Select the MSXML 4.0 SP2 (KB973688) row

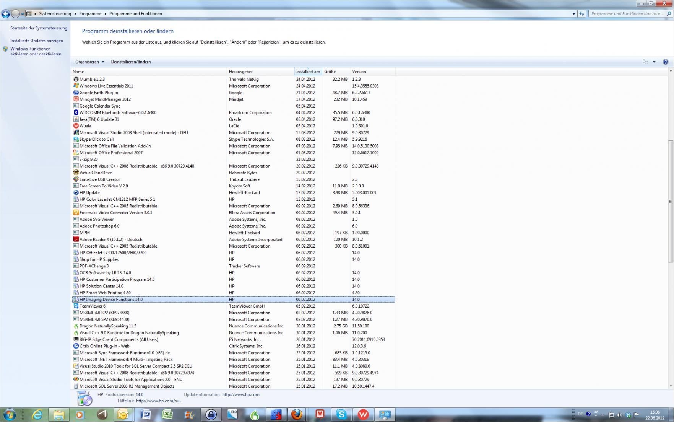(x=233, y=313)
